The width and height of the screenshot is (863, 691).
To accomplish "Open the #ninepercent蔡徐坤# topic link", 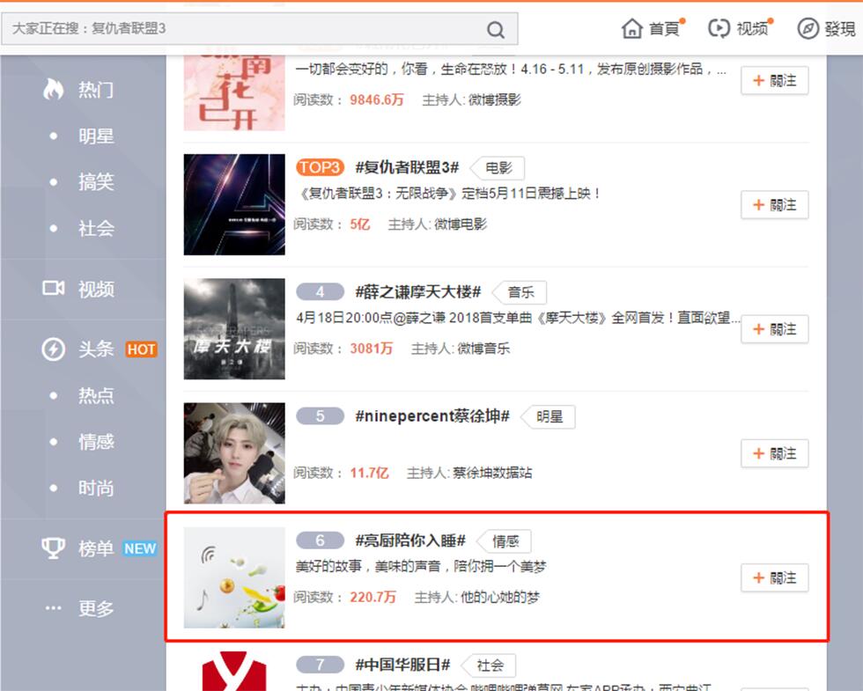I will (432, 415).
